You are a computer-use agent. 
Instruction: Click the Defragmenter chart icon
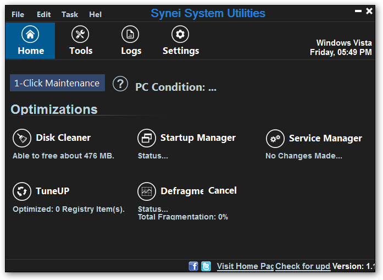(147, 191)
